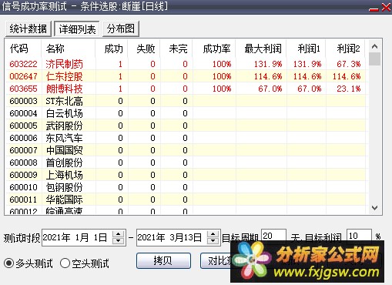Select the 济民制药 row name
The height and width of the screenshot is (285, 392).
coord(64,64)
